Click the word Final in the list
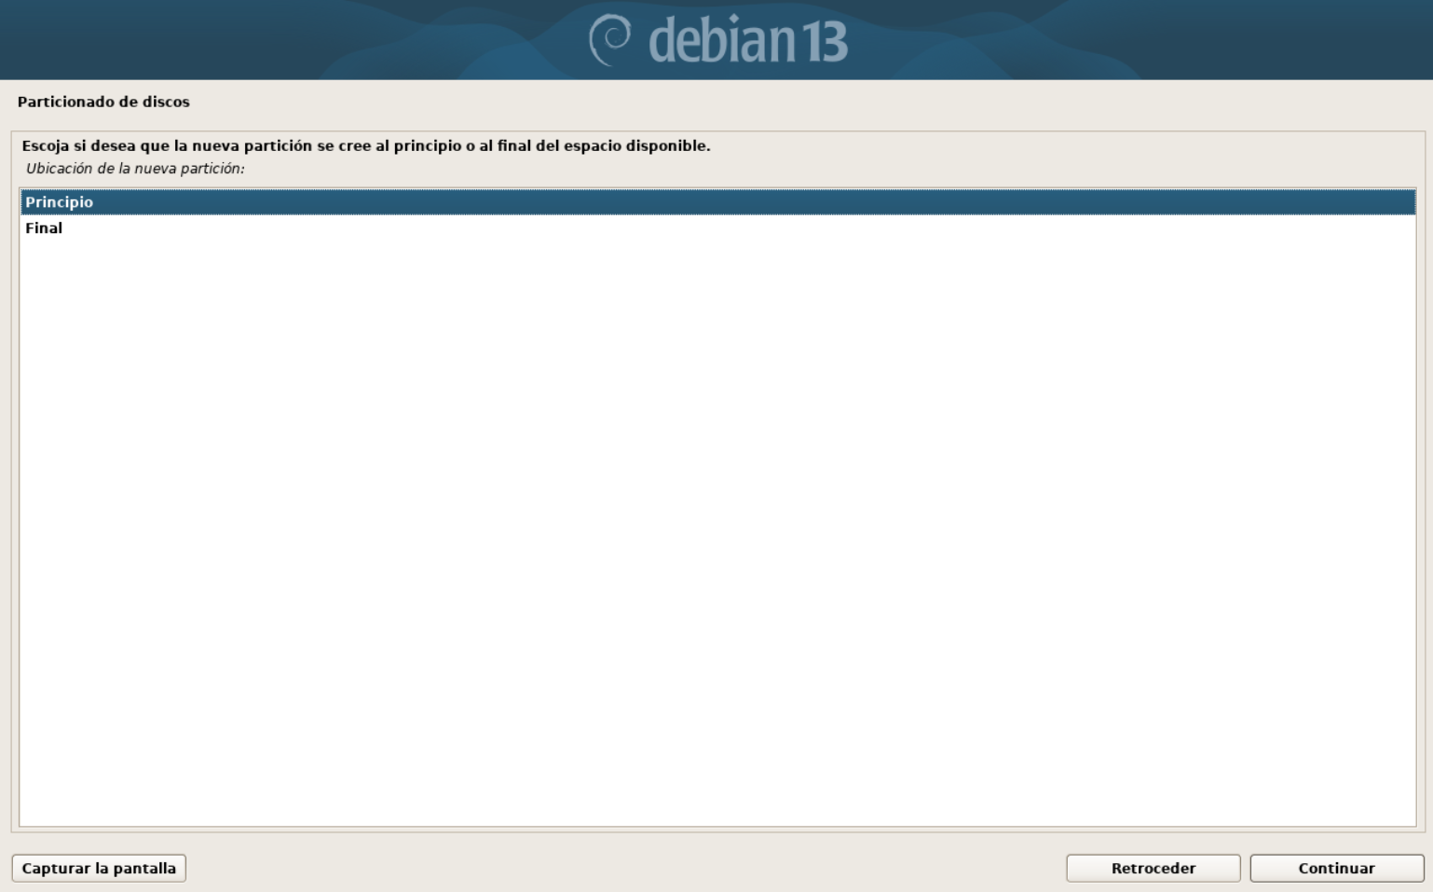1433x892 pixels. 44,227
